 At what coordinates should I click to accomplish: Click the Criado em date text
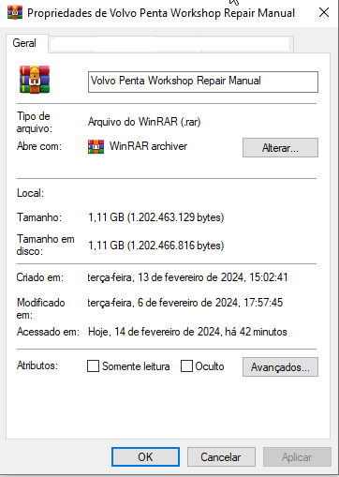(187, 277)
